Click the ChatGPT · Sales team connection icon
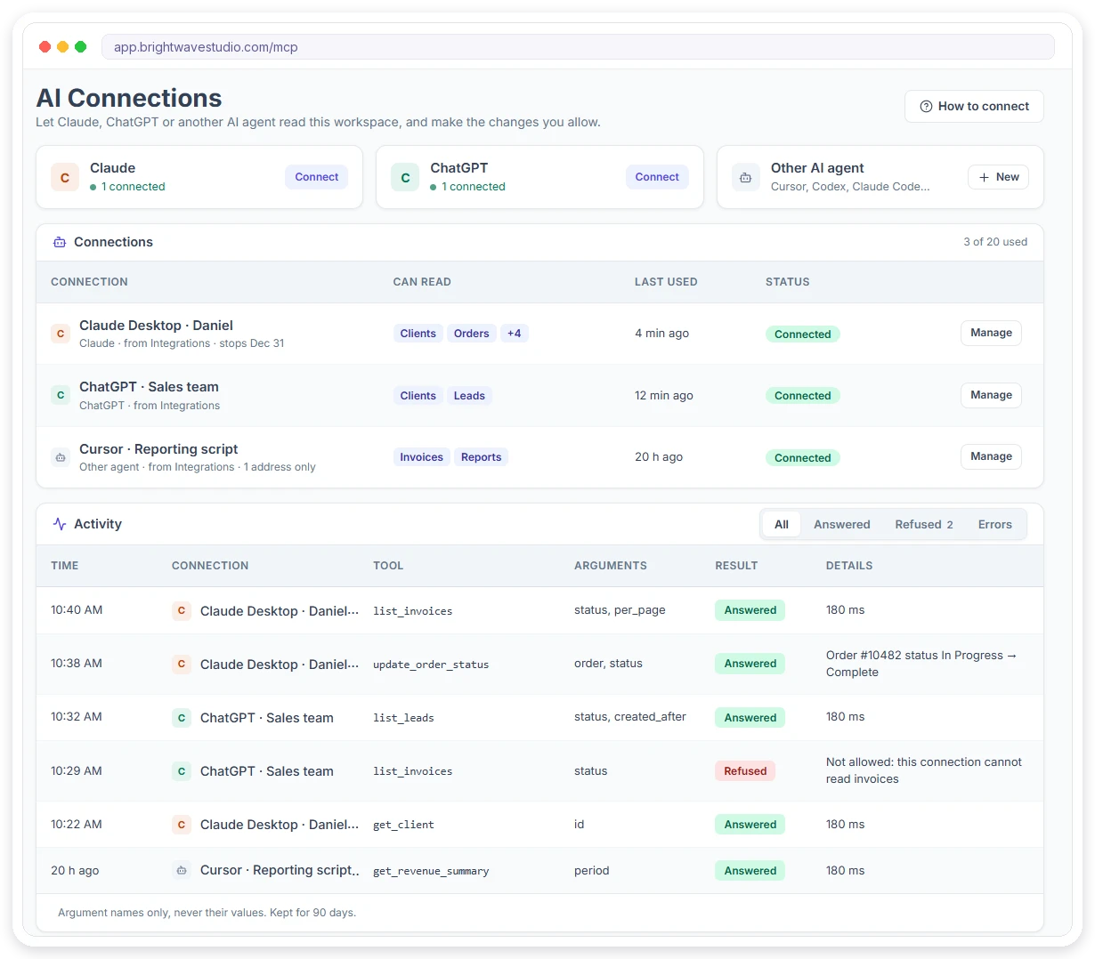The height and width of the screenshot is (959, 1095). click(61, 395)
